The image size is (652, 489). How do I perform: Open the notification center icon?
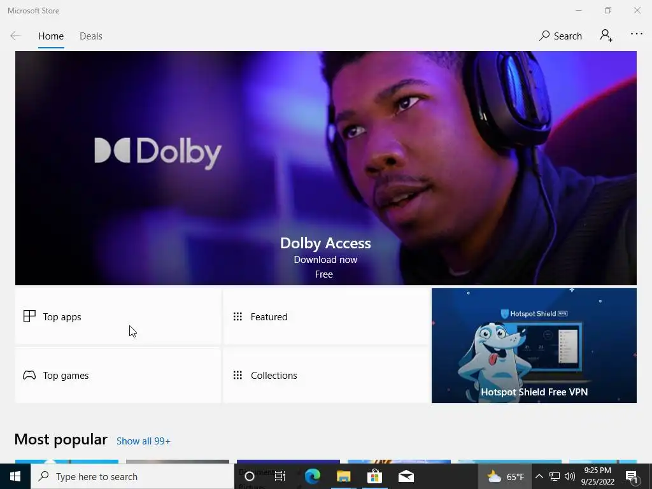click(x=632, y=476)
